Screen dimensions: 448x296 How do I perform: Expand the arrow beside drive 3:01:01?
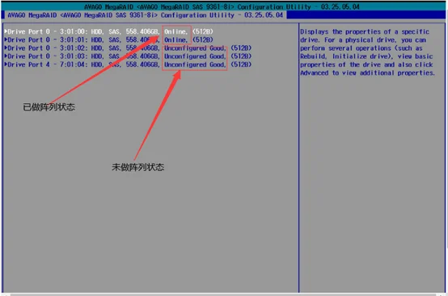(6, 40)
